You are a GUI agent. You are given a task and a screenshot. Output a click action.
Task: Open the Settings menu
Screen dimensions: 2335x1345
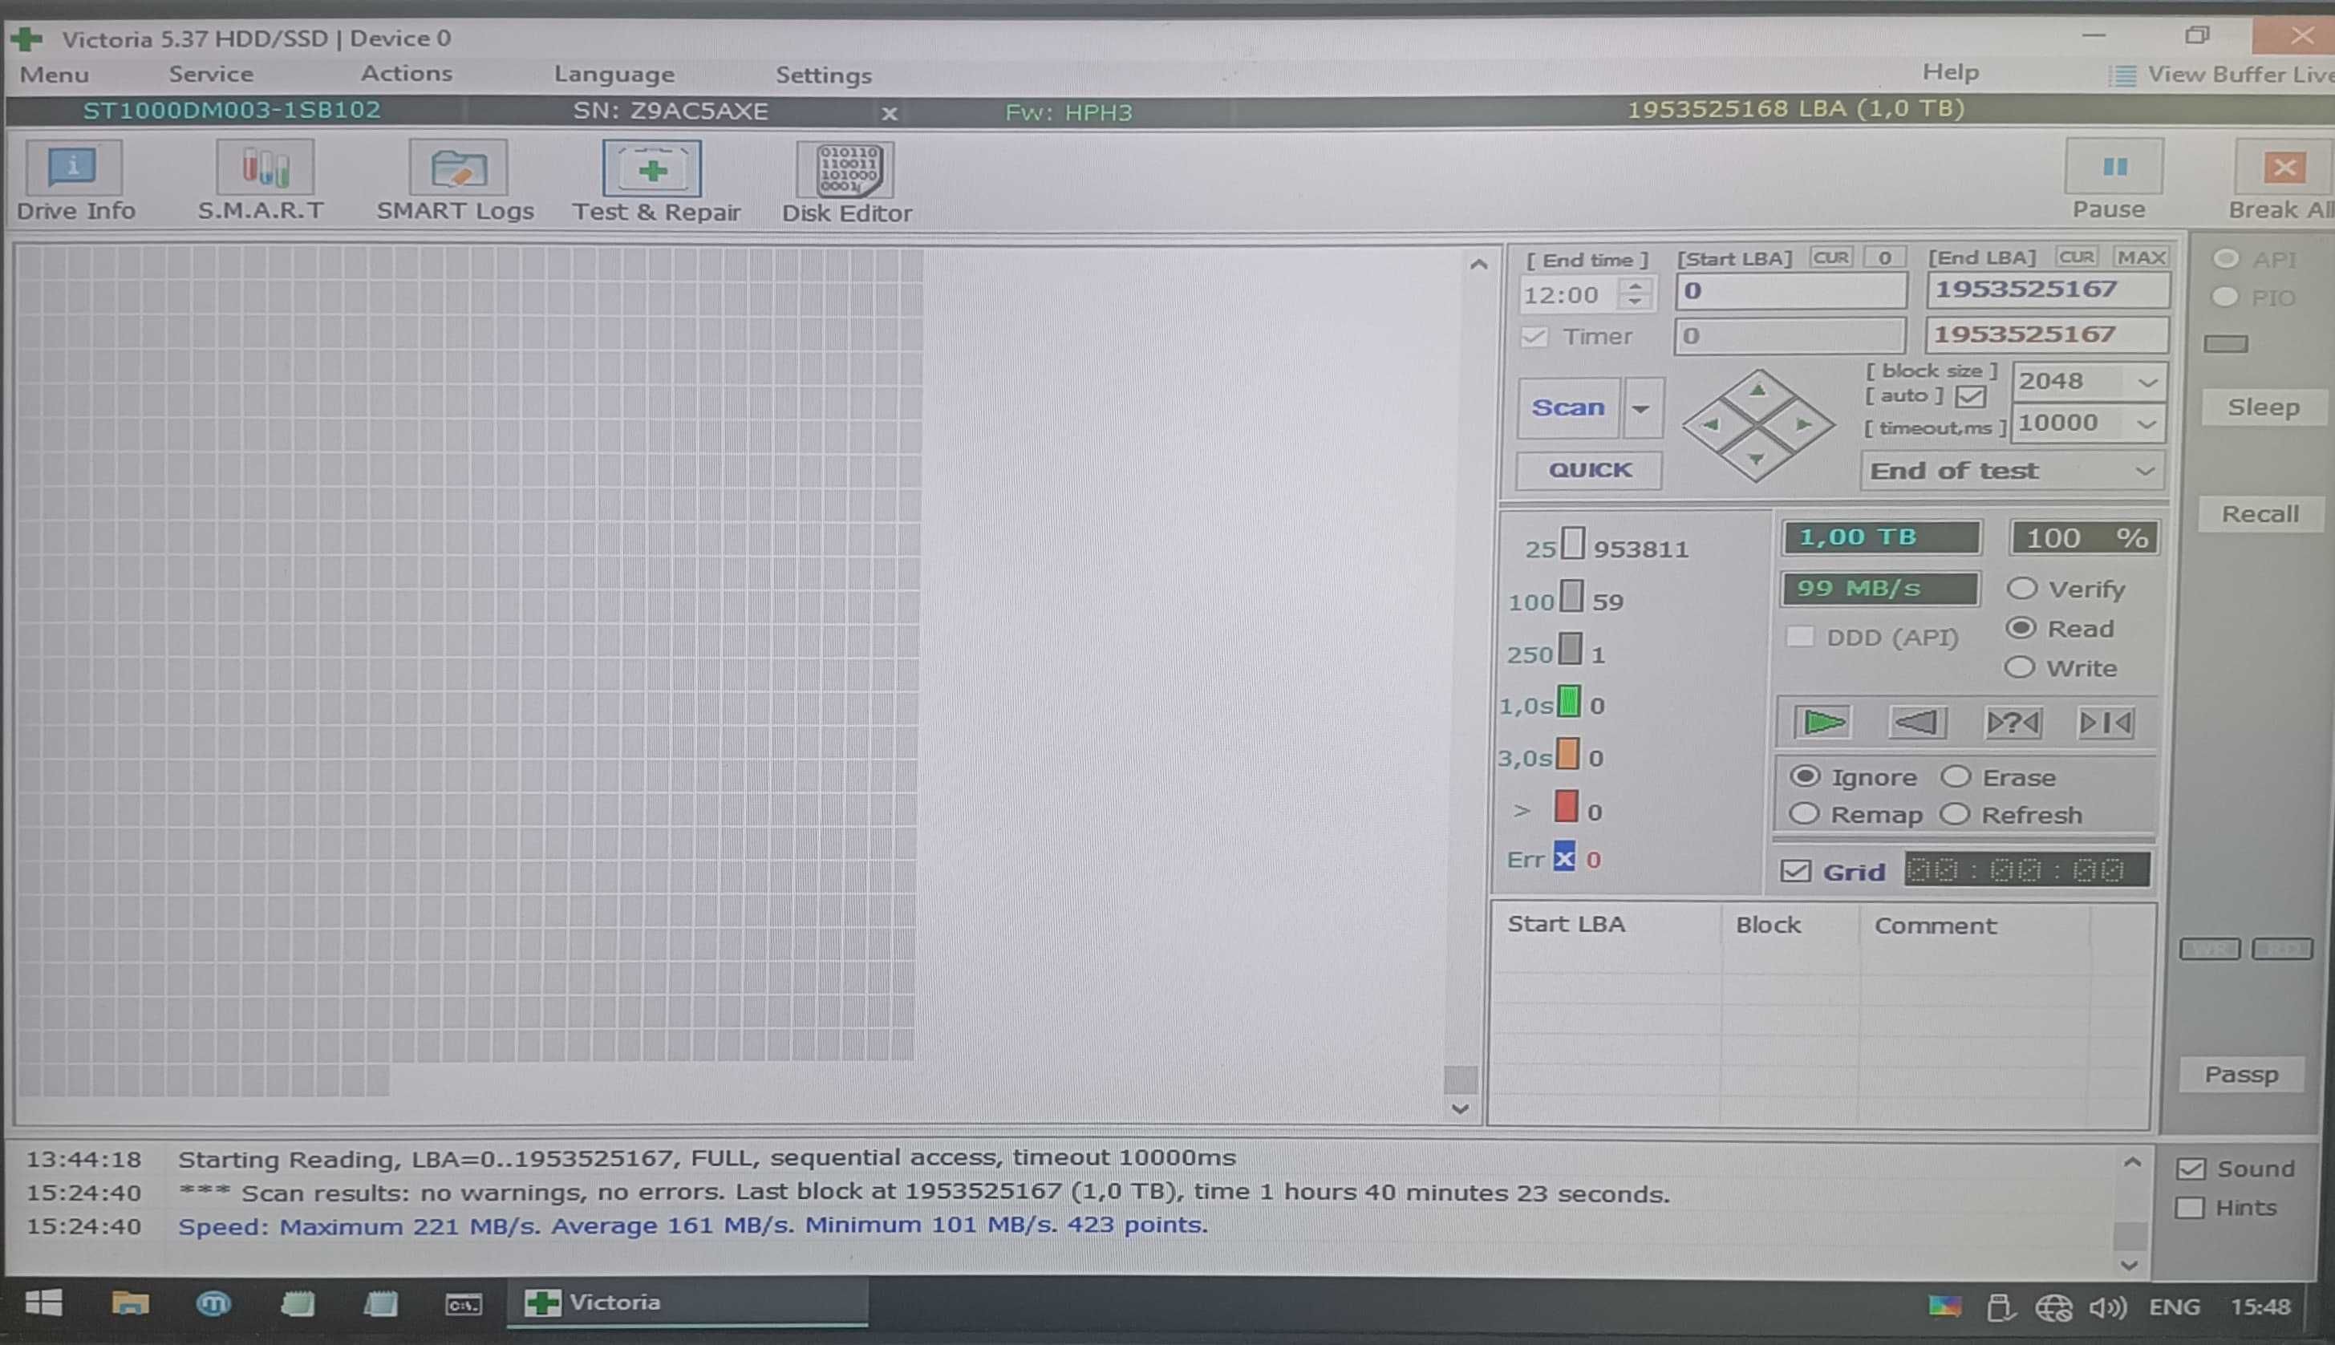click(x=823, y=75)
